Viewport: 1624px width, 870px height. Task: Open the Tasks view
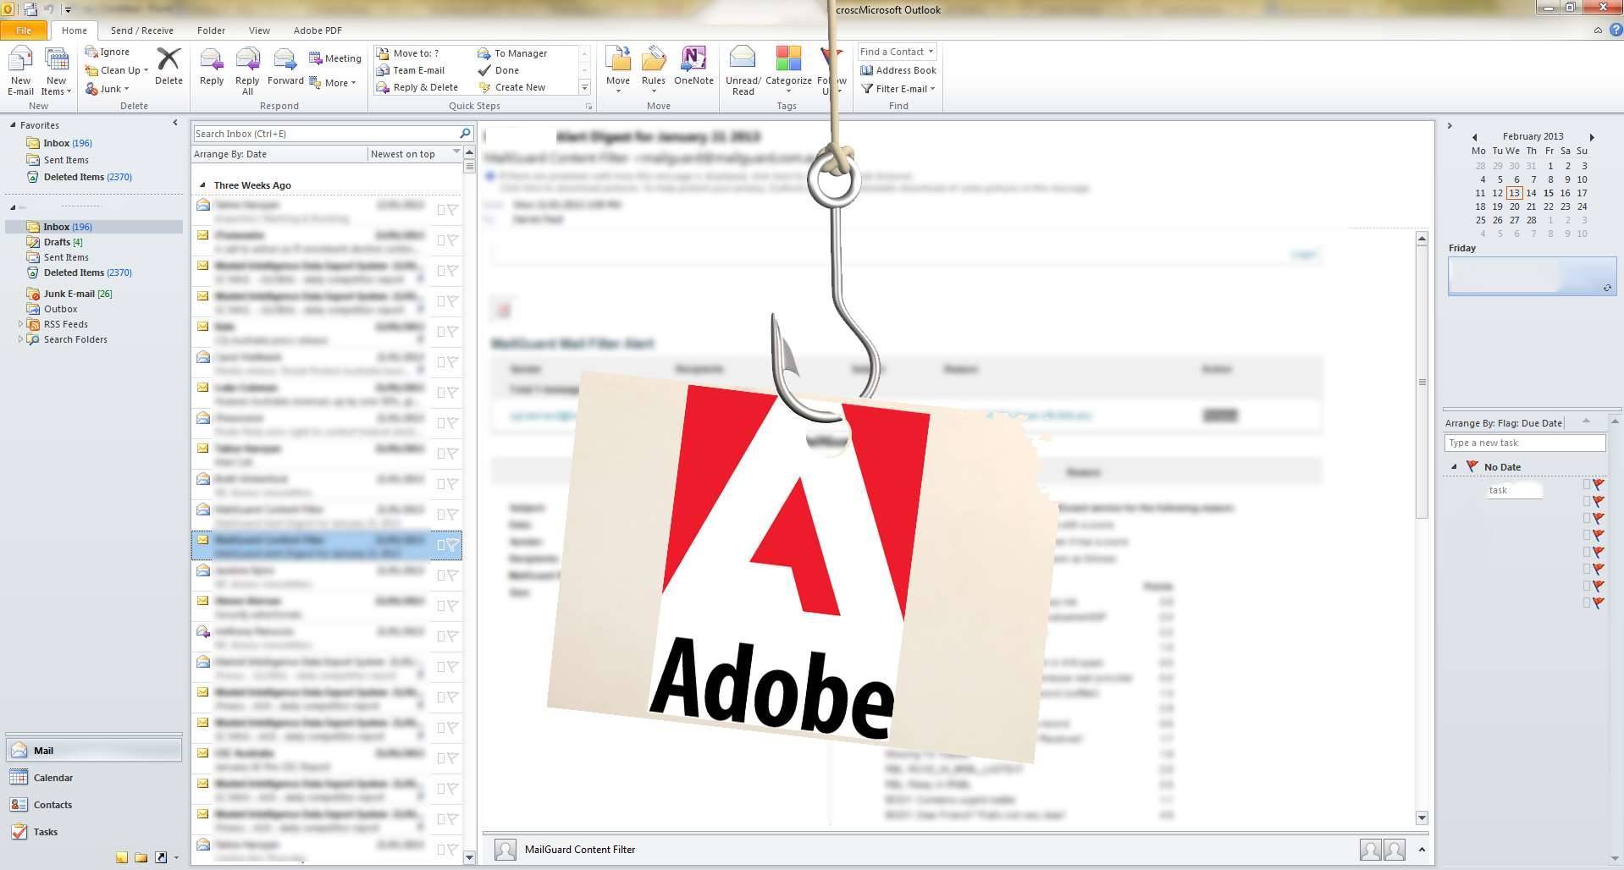44,832
